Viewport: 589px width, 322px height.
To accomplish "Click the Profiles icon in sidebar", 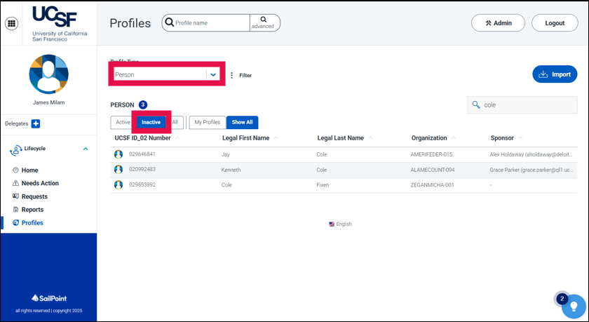I will (x=15, y=222).
